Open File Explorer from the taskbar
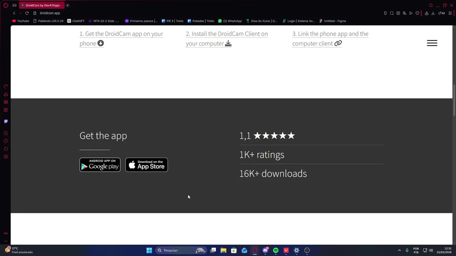 (x=223, y=250)
